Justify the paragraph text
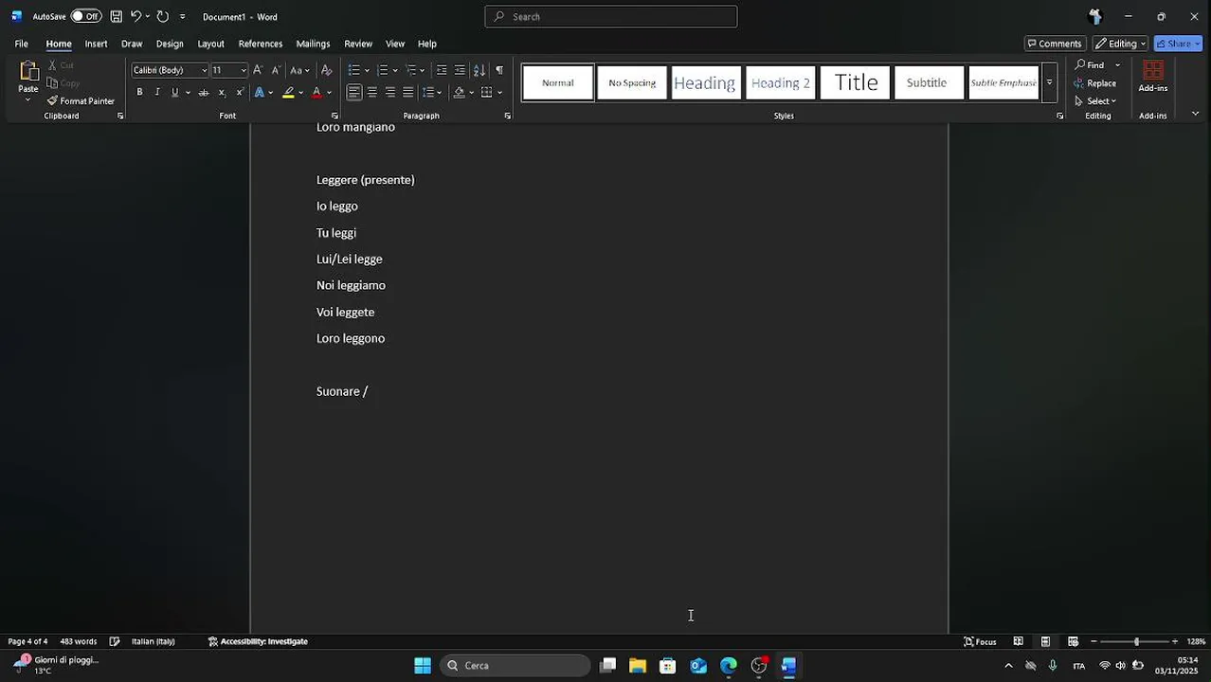The width and height of the screenshot is (1211, 682). pyautogui.click(x=408, y=93)
